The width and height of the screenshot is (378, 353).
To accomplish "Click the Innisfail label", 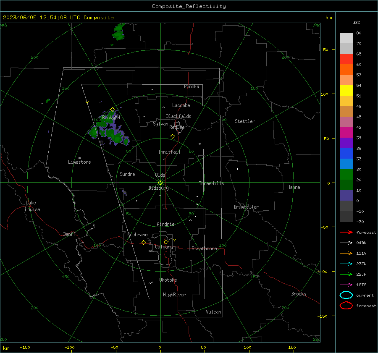I will (x=169, y=152).
